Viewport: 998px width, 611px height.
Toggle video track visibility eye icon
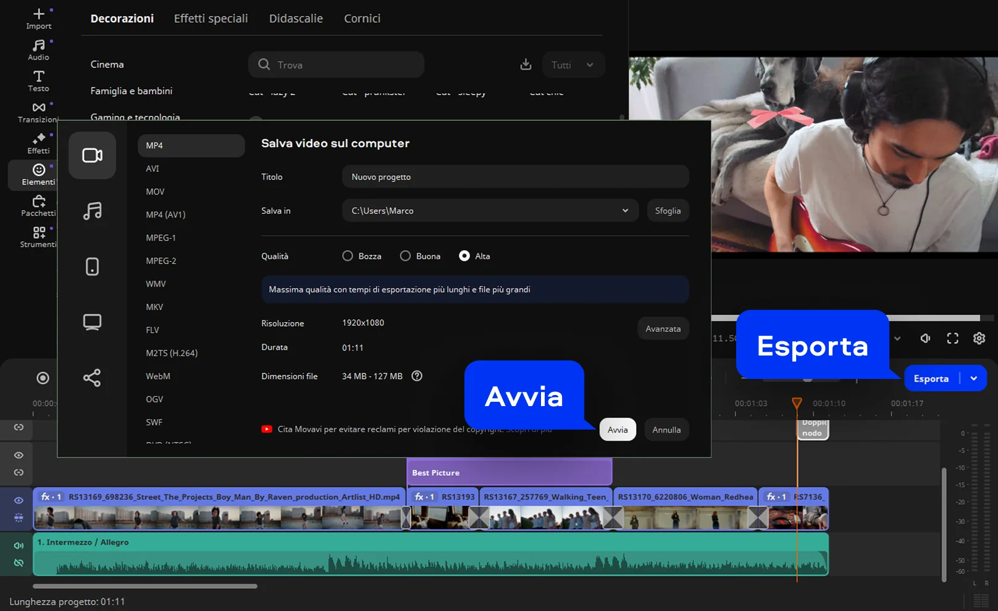point(19,501)
